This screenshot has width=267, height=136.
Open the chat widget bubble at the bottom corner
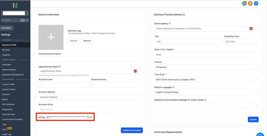[x=260, y=135]
